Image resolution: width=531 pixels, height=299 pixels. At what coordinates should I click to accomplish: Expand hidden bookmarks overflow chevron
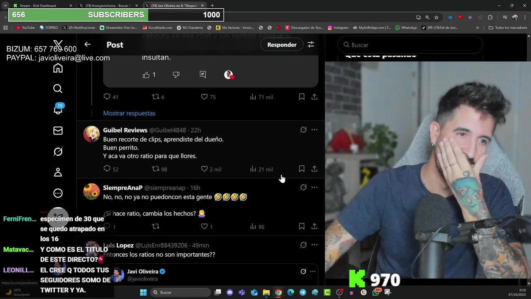477,28
